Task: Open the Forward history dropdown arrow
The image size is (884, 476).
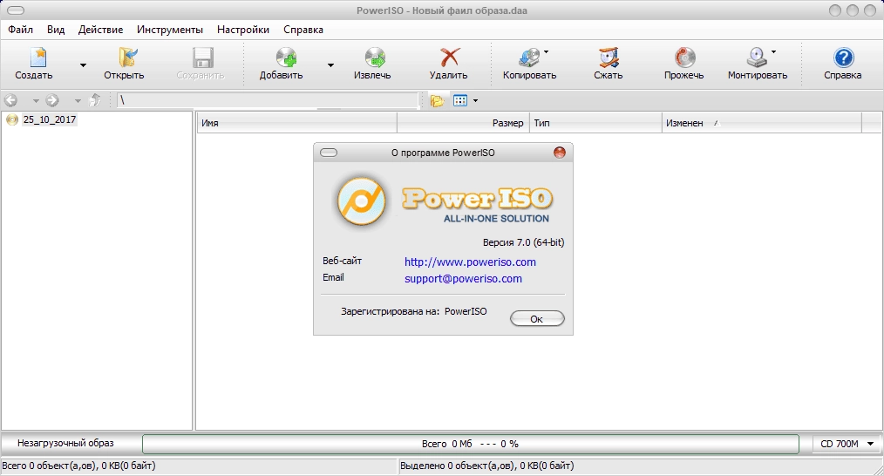Action: tap(78, 101)
